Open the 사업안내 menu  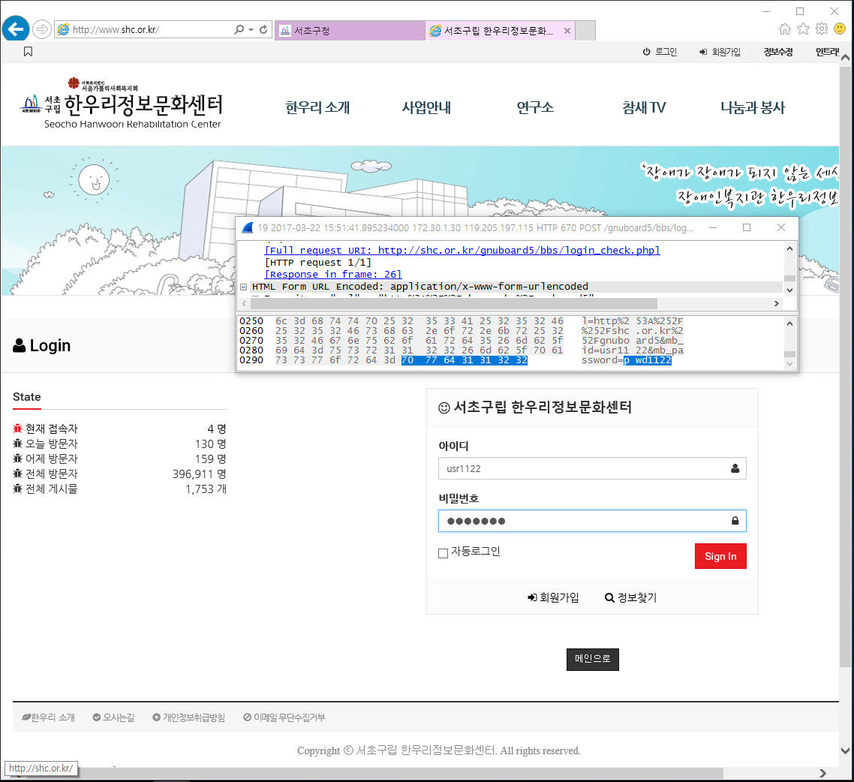[426, 107]
